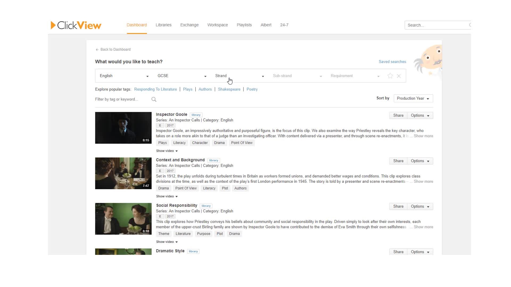Screen dimensions: 511x287
Task: Click the library badge next to Inspector Goole
Action: (196, 115)
